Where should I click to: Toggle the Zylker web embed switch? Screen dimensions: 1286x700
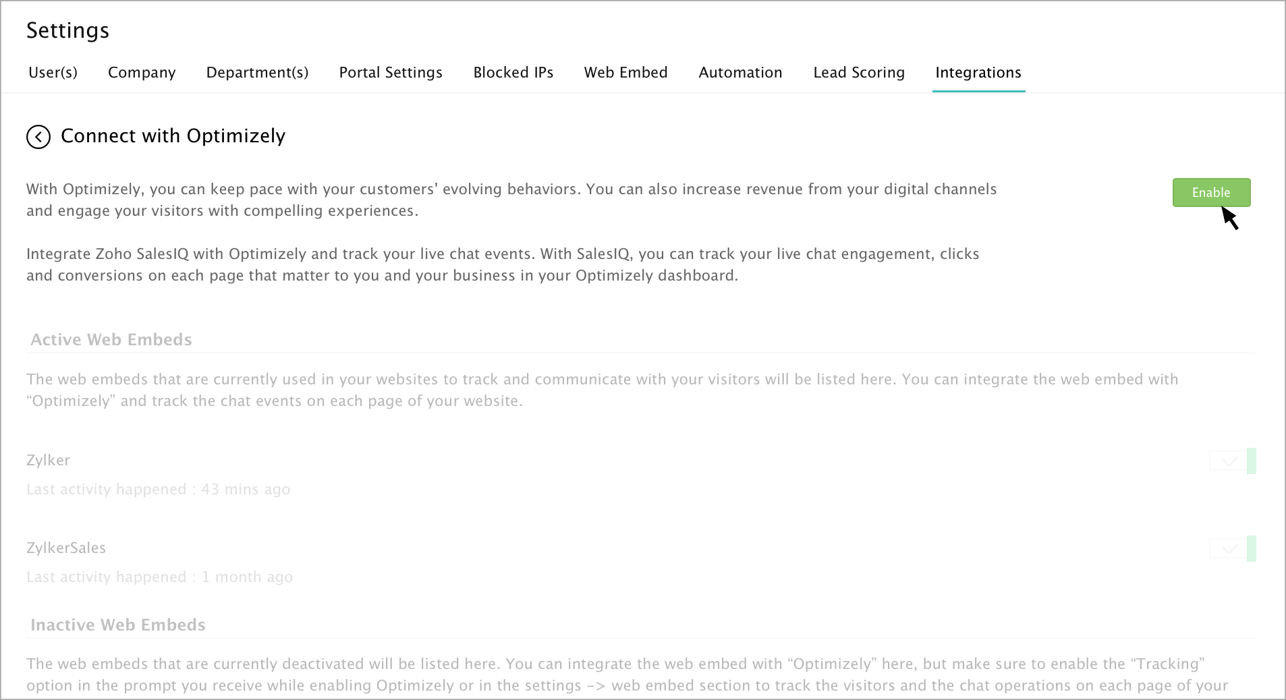(1232, 461)
